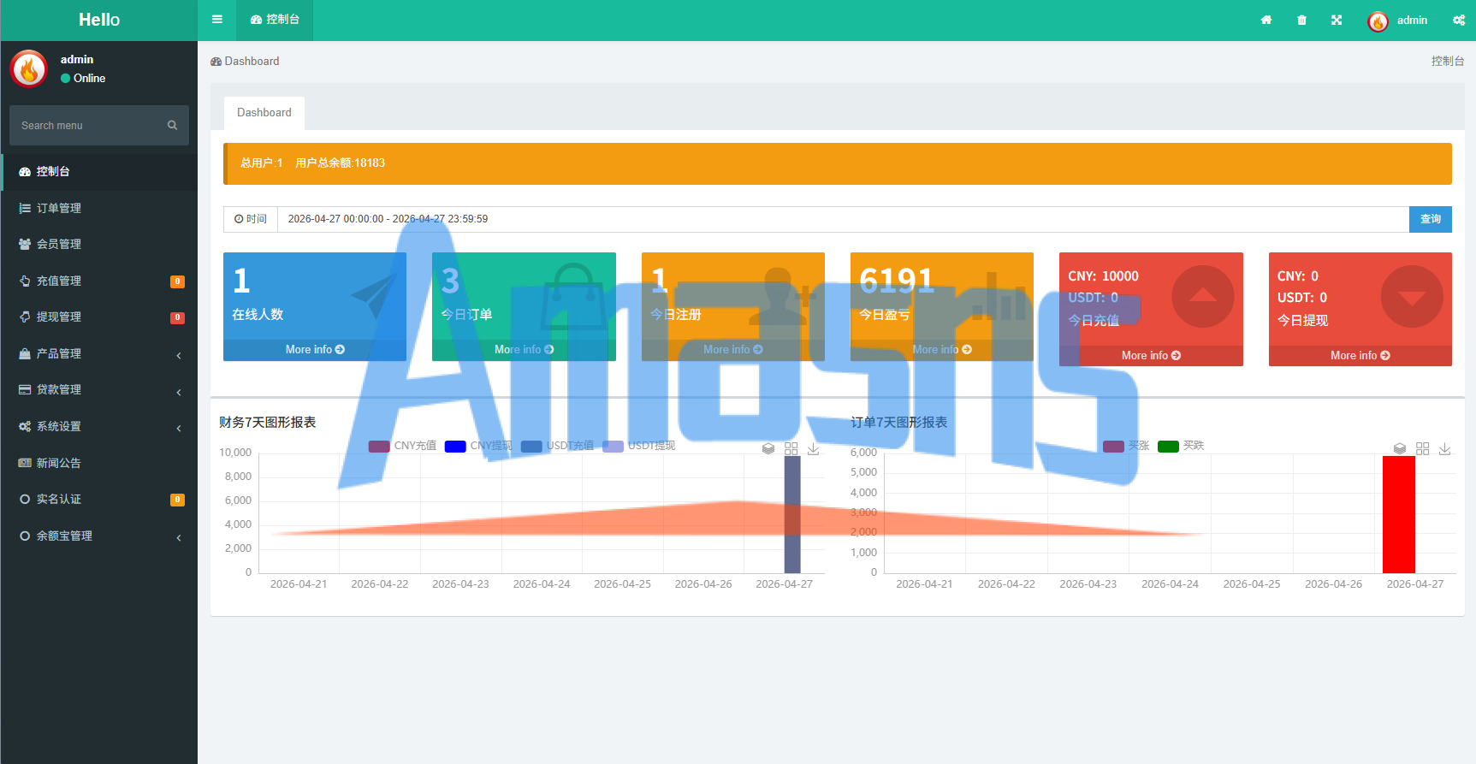1476x764 pixels.
Task: Open the settings cogs icon top right
Action: click(x=1459, y=20)
